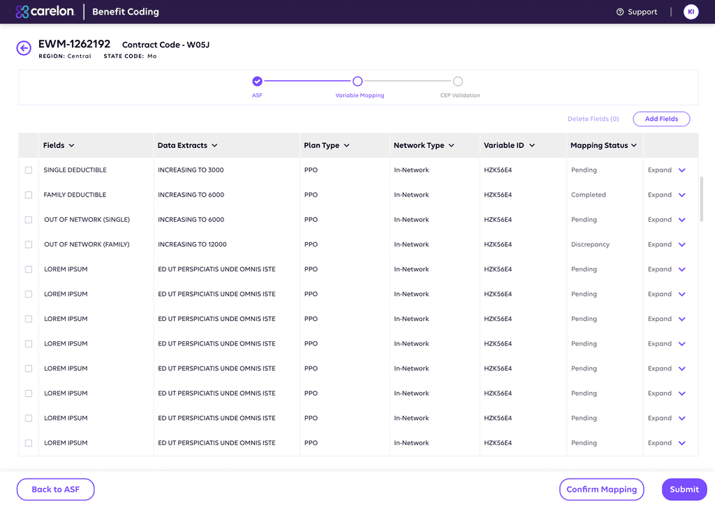Click the back arrow icon beside EWM-1262192
The width and height of the screenshot is (715, 508).
point(24,48)
